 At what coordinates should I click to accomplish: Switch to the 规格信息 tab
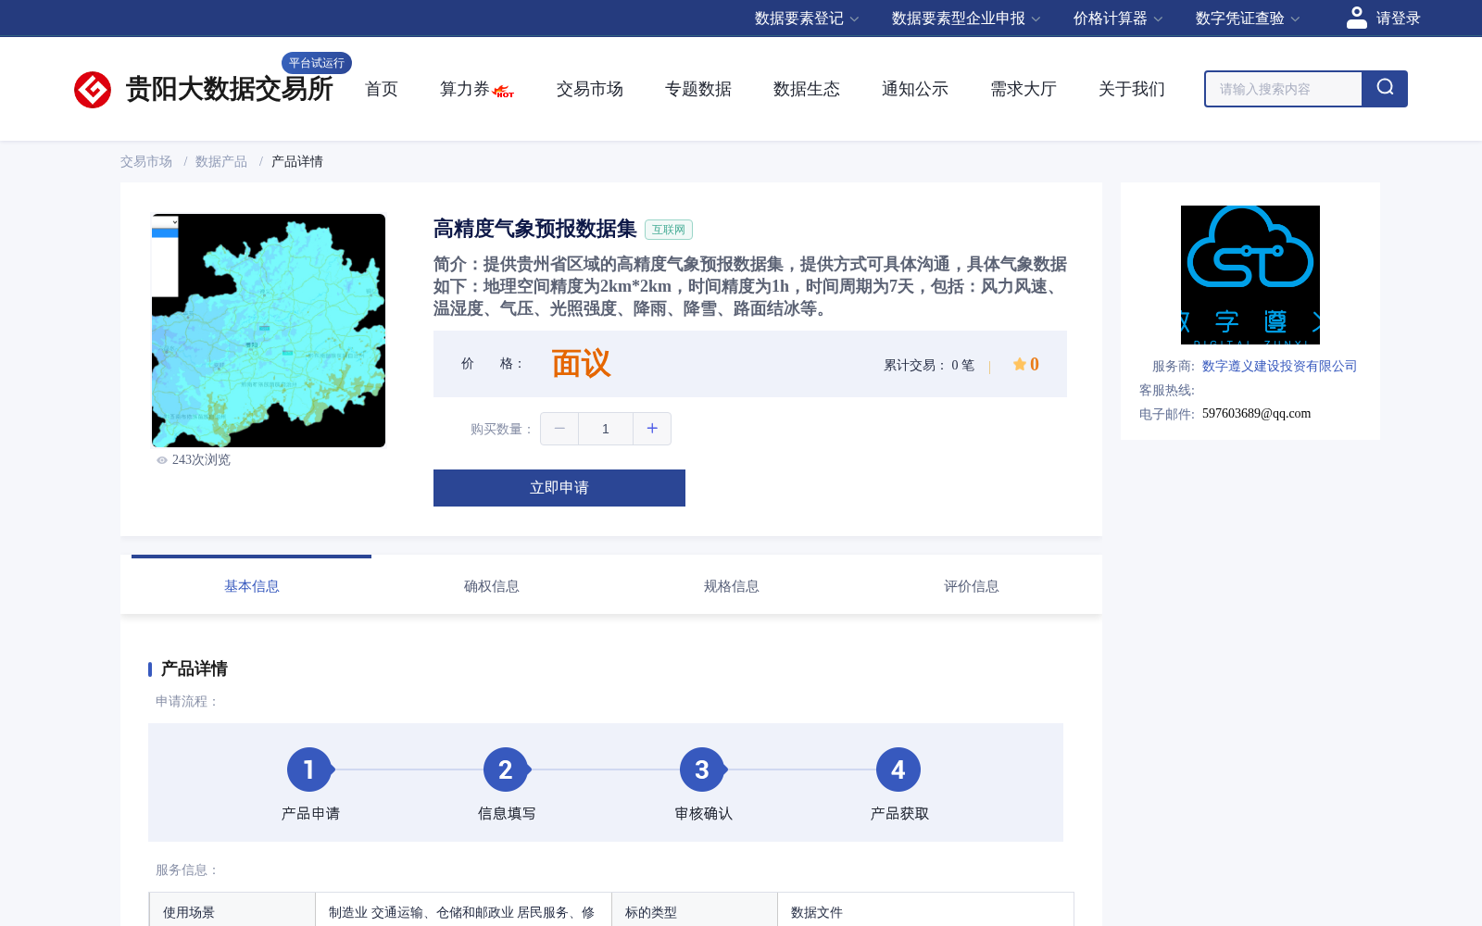point(732,586)
